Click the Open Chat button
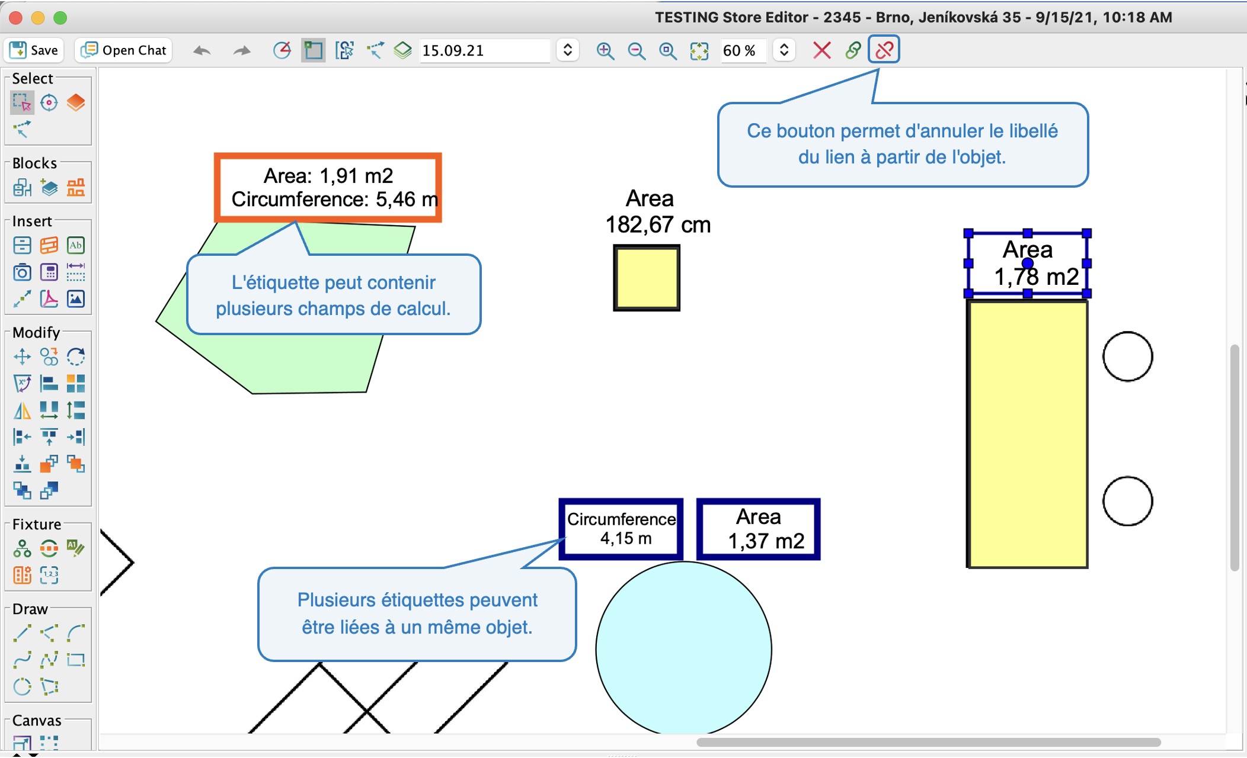The width and height of the screenshot is (1247, 758). click(x=124, y=50)
